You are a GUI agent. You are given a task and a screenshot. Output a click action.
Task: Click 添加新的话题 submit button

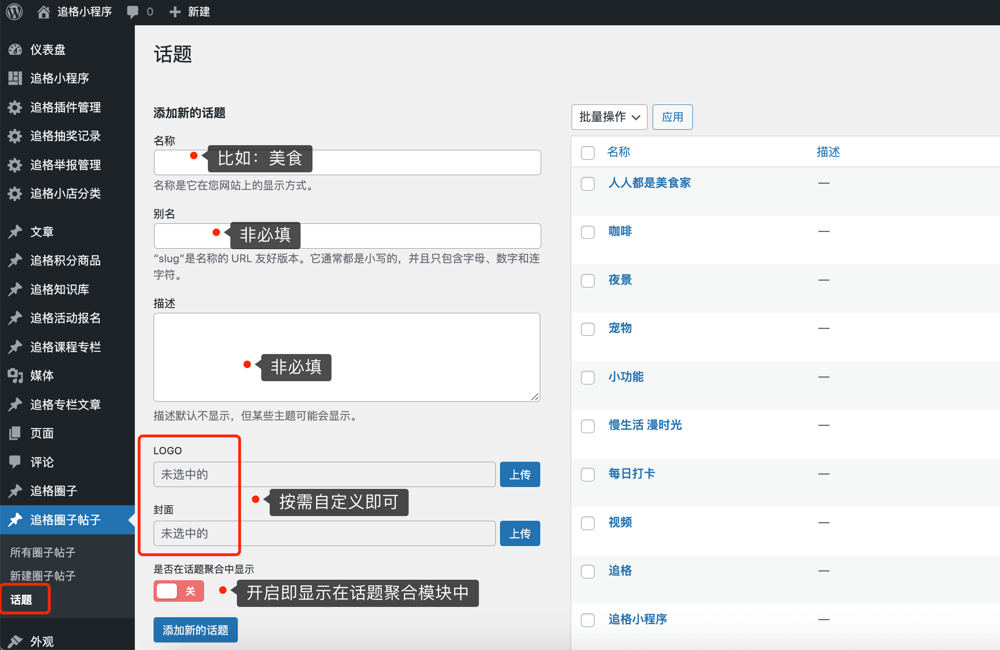[195, 630]
